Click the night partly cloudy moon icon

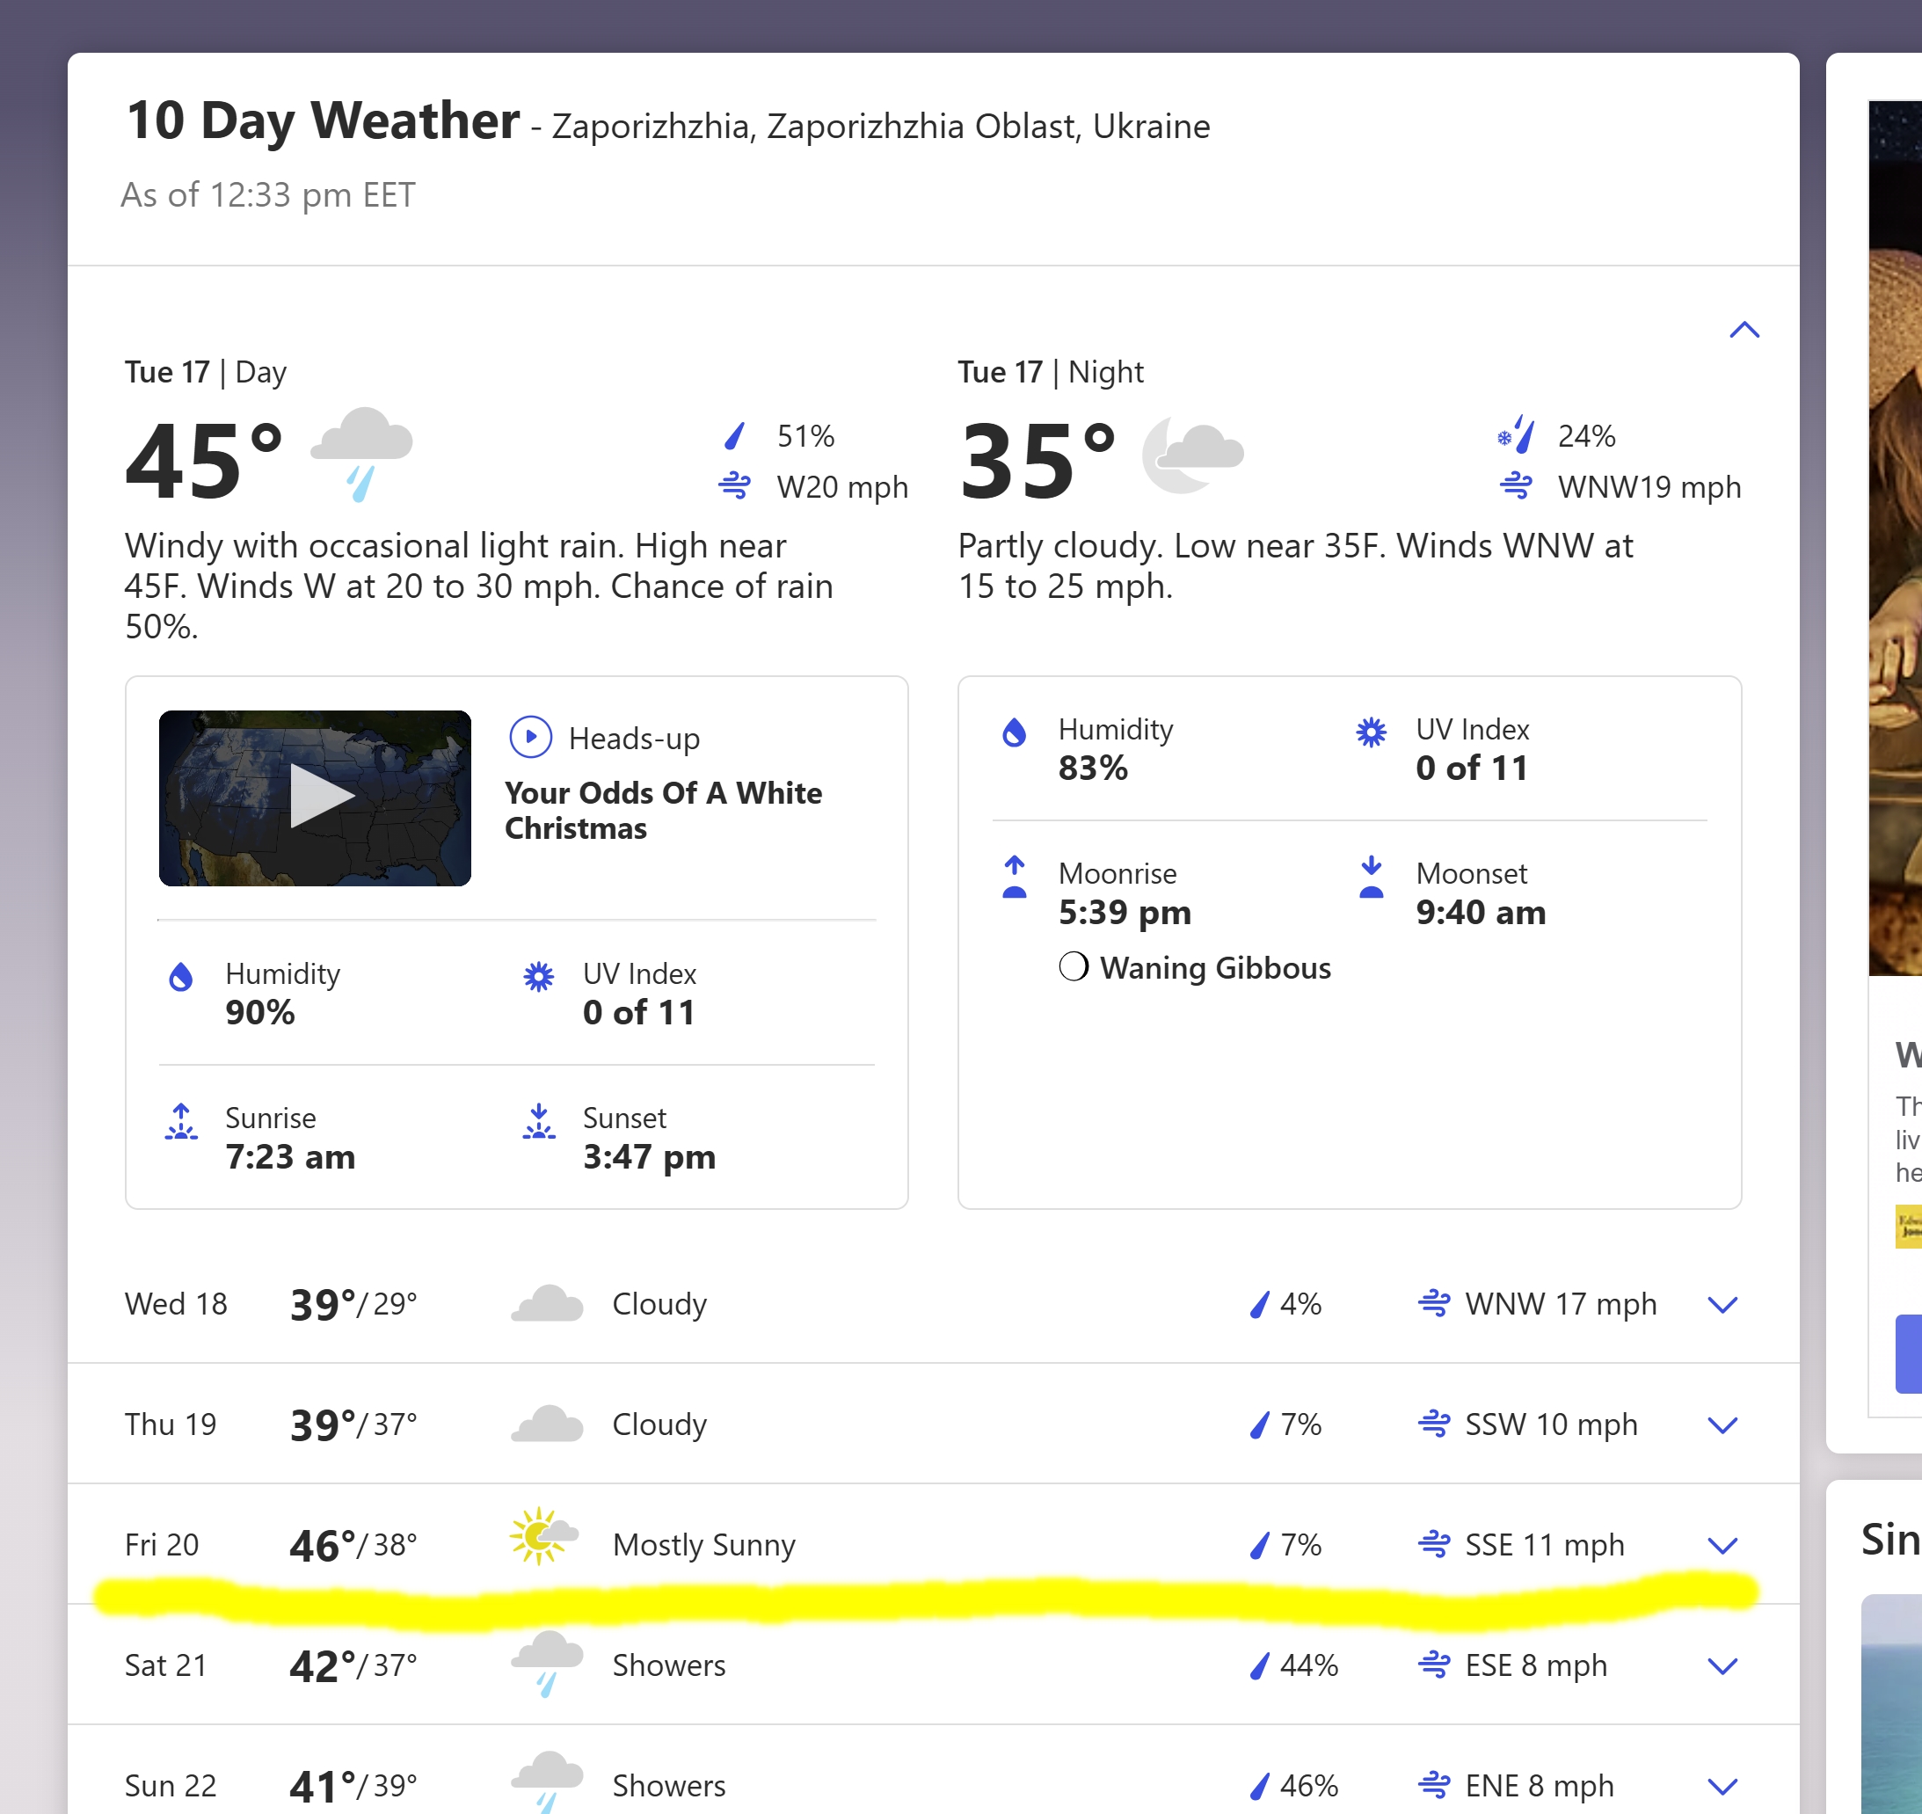tap(1192, 455)
